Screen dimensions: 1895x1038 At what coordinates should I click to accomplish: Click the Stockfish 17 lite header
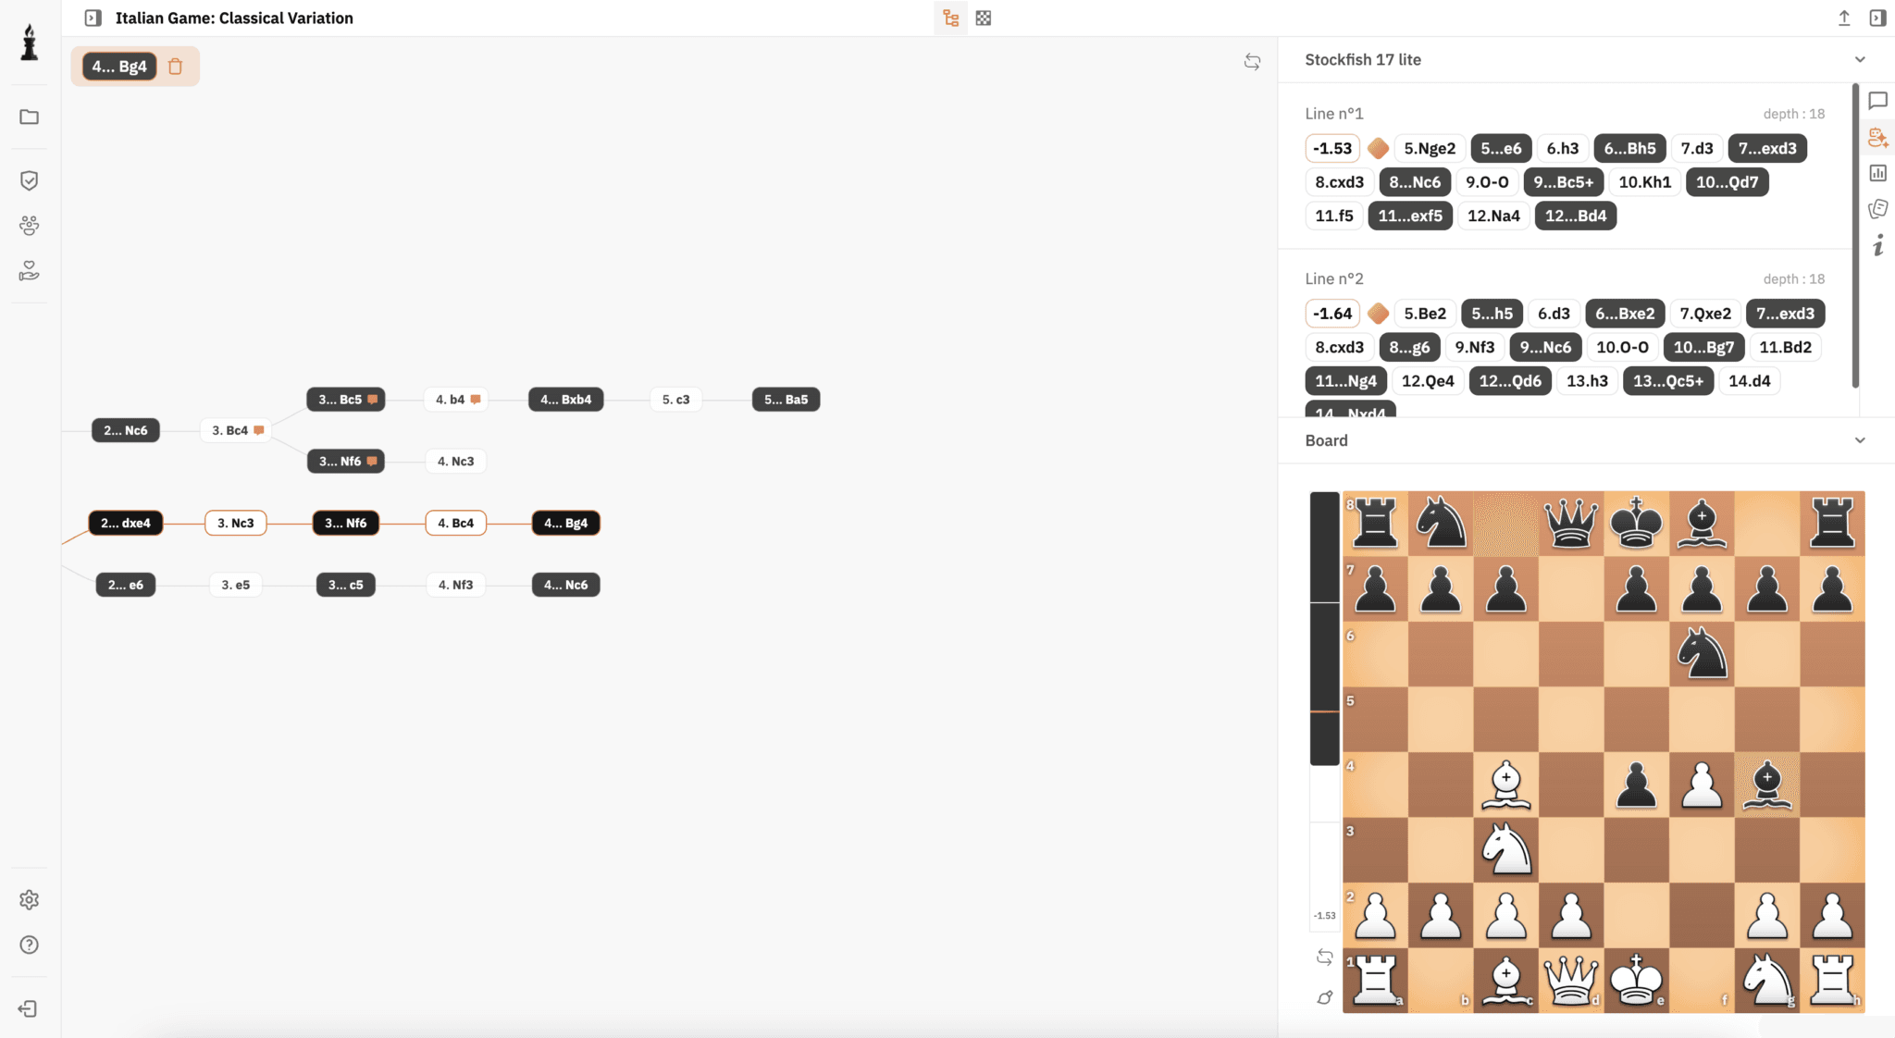(x=1363, y=60)
